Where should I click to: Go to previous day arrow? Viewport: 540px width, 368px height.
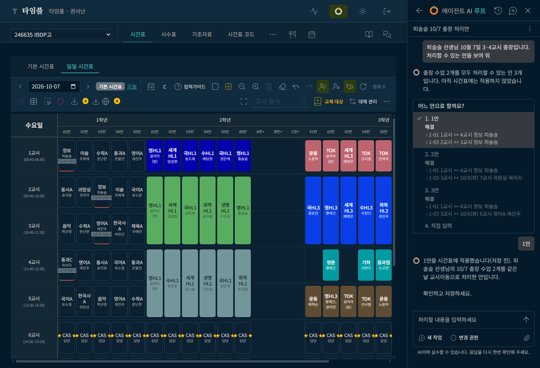tap(20, 87)
